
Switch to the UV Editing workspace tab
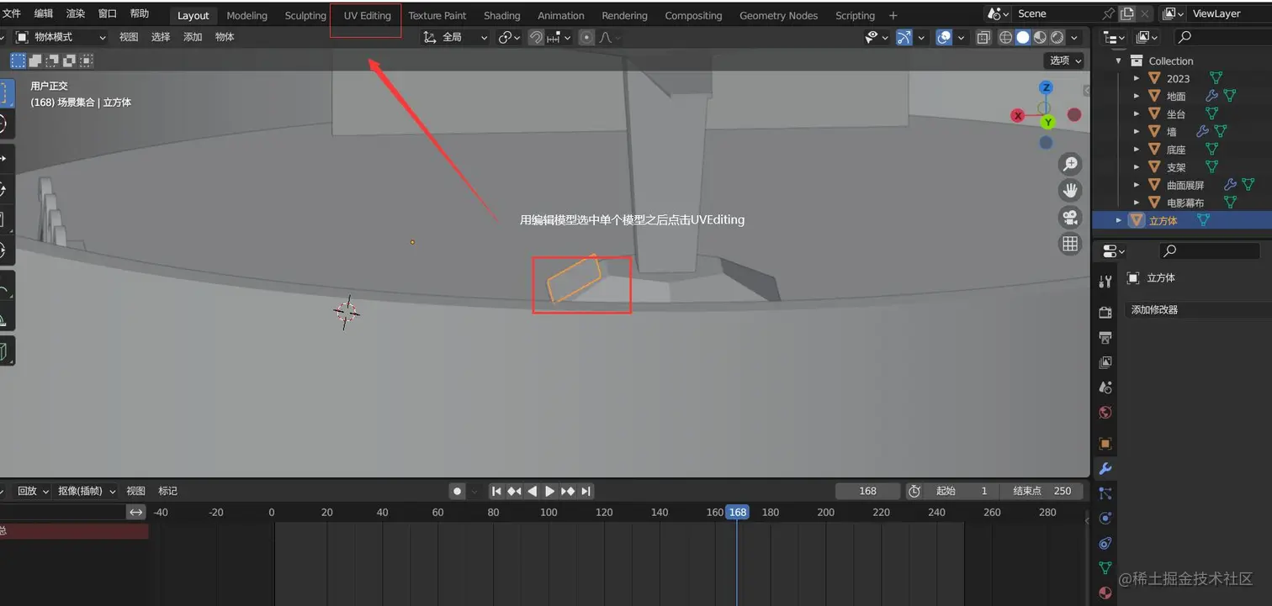coord(367,16)
